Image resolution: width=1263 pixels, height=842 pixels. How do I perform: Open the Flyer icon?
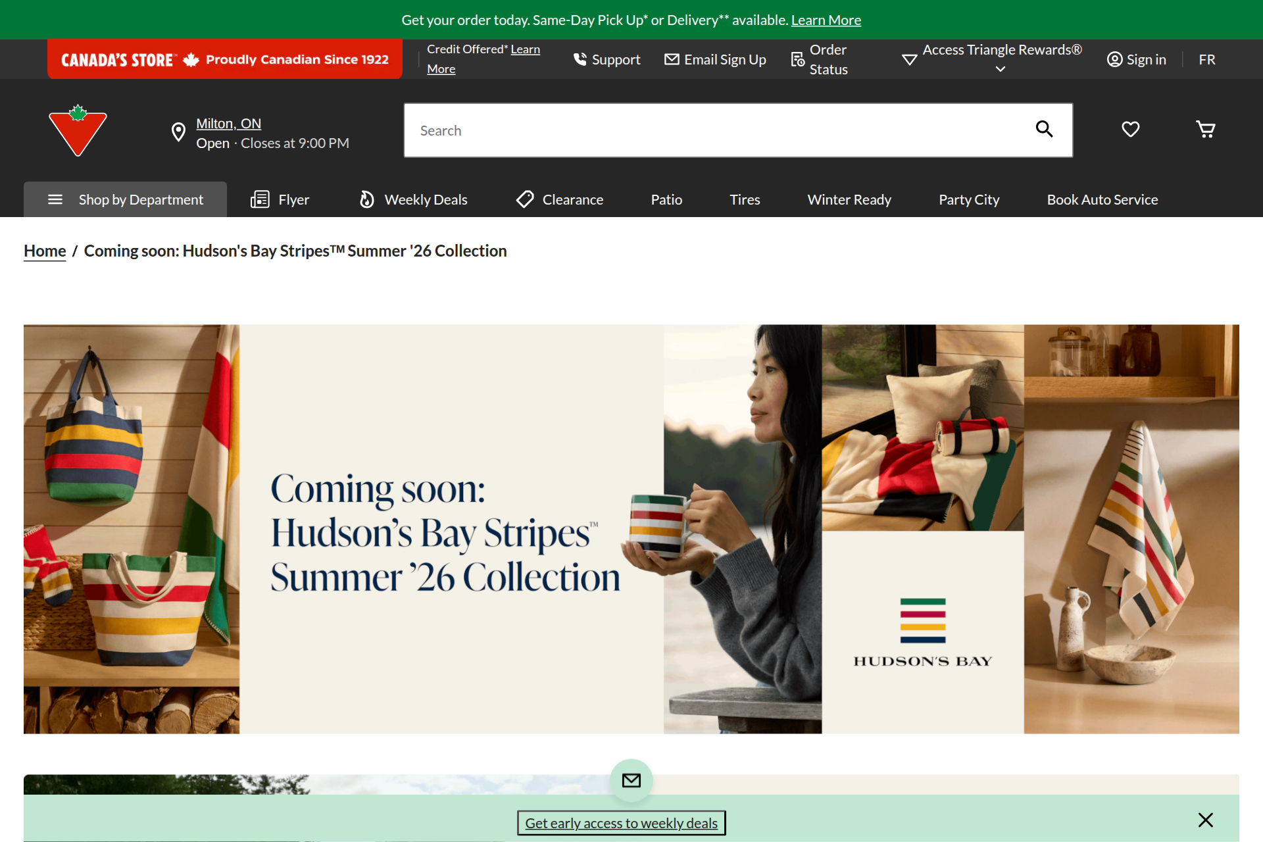[x=260, y=199]
